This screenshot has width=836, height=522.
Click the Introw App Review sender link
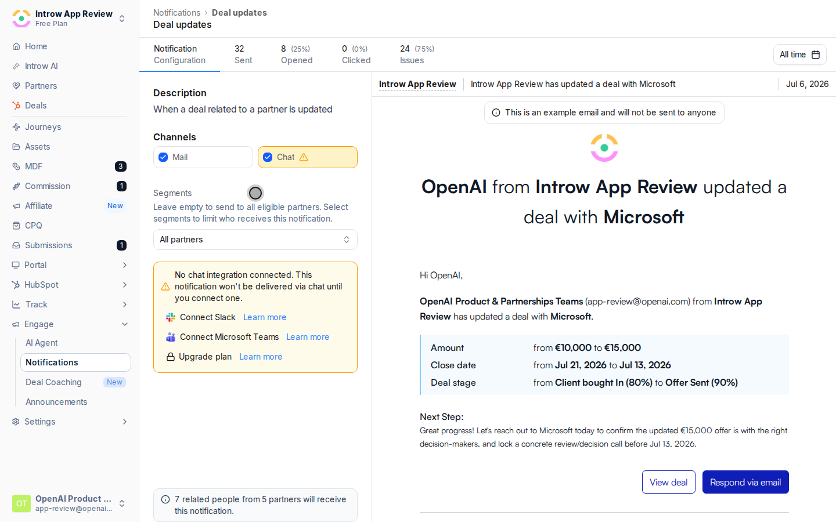pyautogui.click(x=417, y=84)
